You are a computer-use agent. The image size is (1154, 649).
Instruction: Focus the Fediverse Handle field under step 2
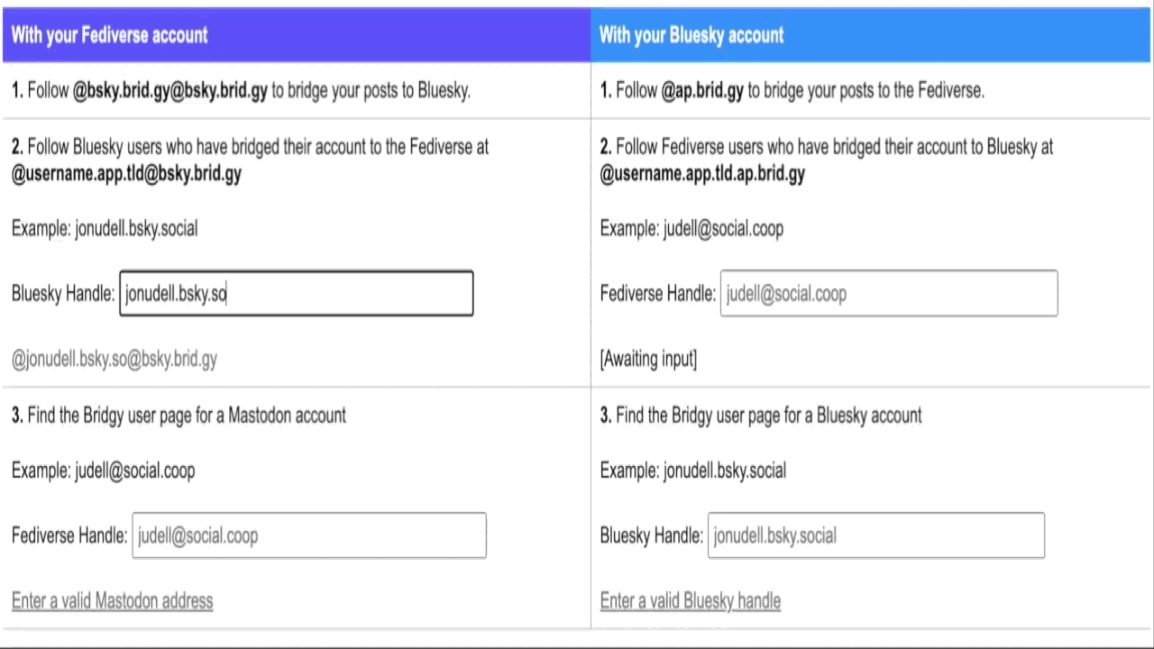pos(889,294)
